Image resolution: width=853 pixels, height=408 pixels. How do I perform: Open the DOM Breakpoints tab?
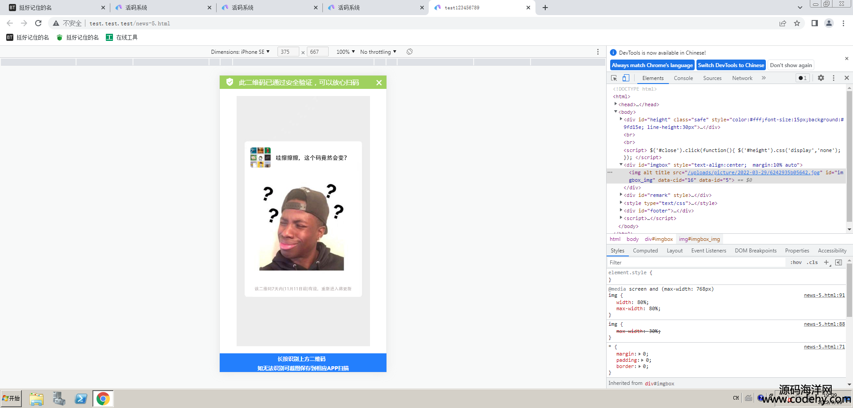click(756, 251)
